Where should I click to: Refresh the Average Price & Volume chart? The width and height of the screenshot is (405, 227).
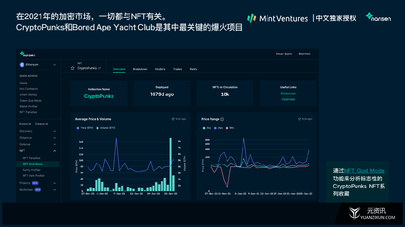click(173, 119)
